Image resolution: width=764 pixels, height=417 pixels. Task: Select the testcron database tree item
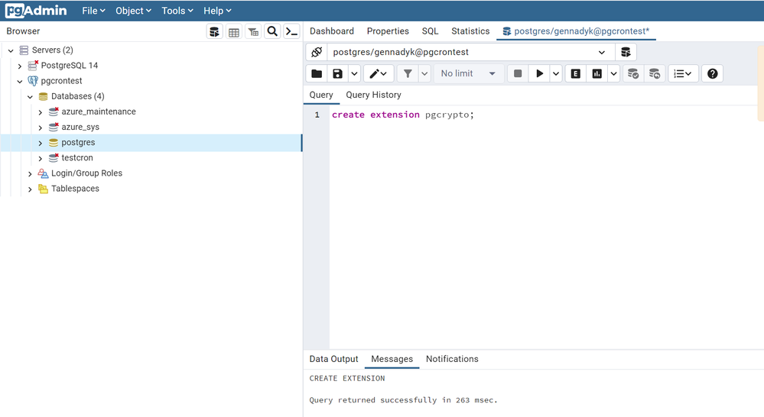(x=77, y=157)
